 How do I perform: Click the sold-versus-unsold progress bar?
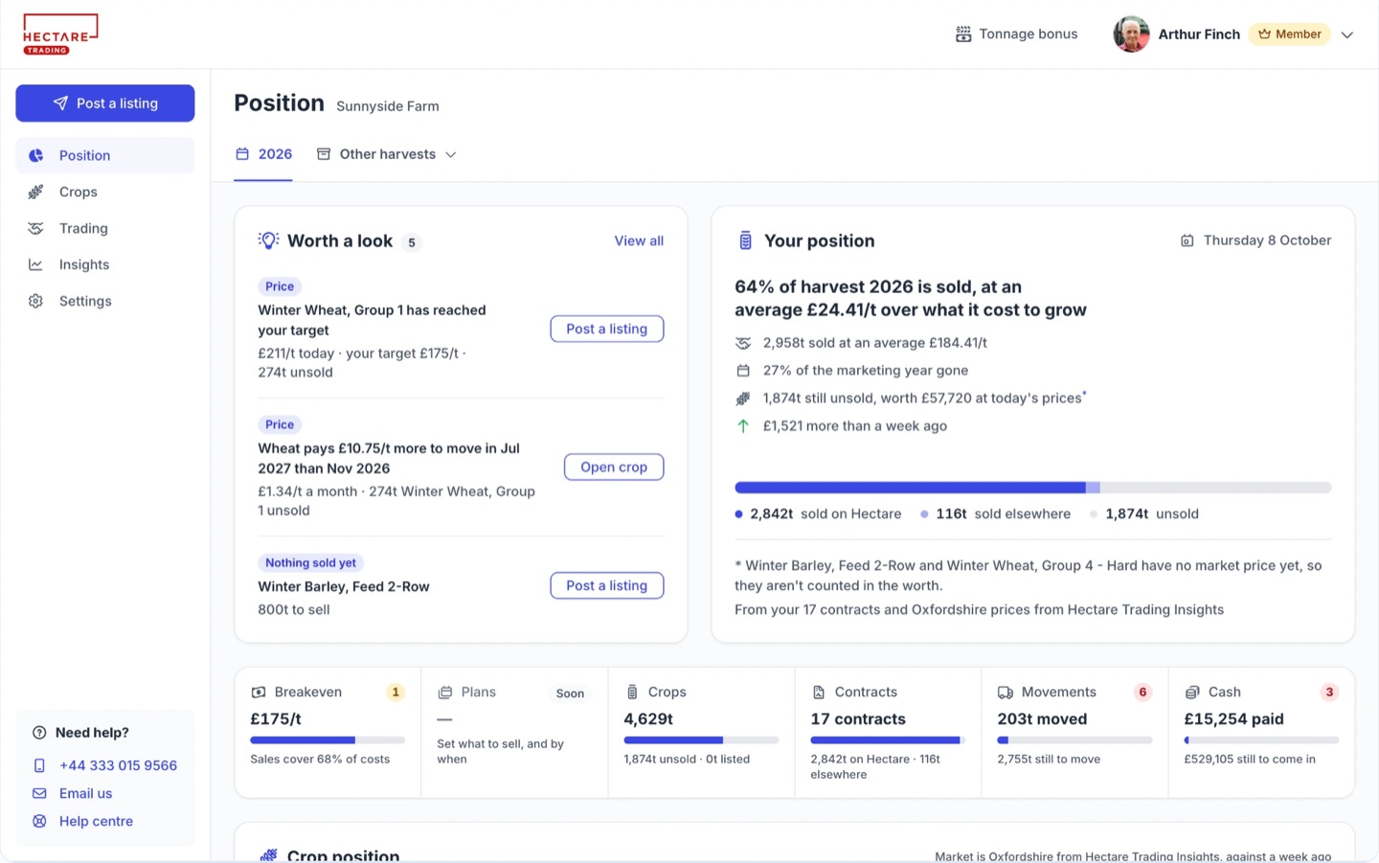click(x=1032, y=488)
